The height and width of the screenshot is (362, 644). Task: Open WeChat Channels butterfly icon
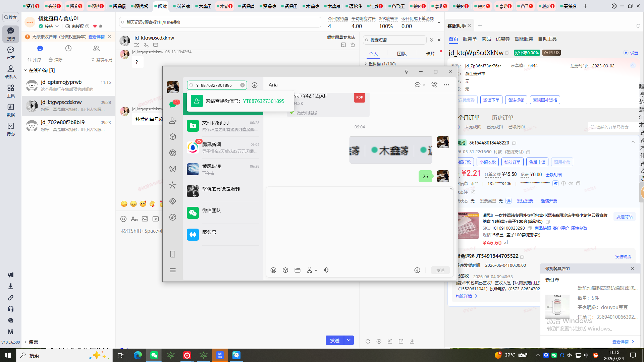click(173, 169)
